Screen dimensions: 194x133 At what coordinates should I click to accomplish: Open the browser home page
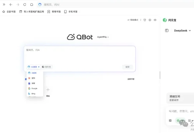(x=32, y=5)
